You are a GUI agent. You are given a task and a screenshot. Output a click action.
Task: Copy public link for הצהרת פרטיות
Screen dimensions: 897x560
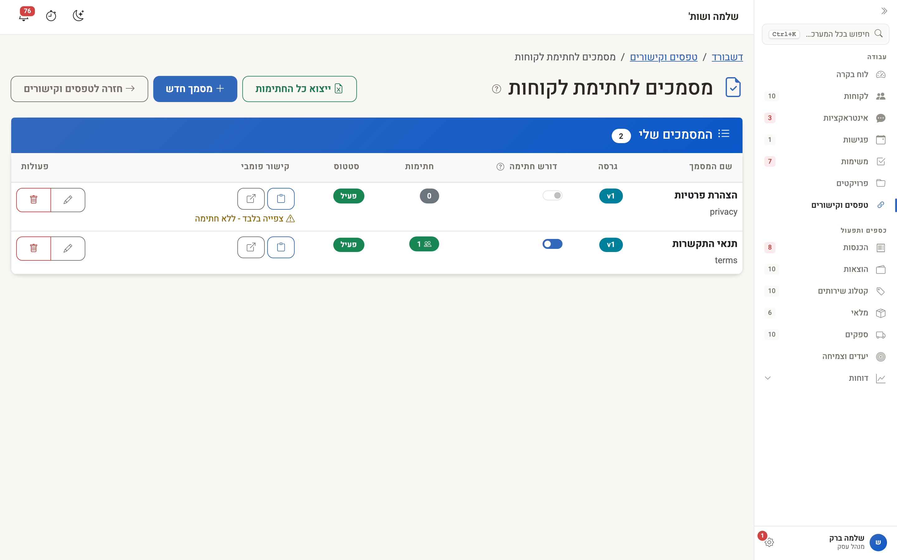[281, 199]
